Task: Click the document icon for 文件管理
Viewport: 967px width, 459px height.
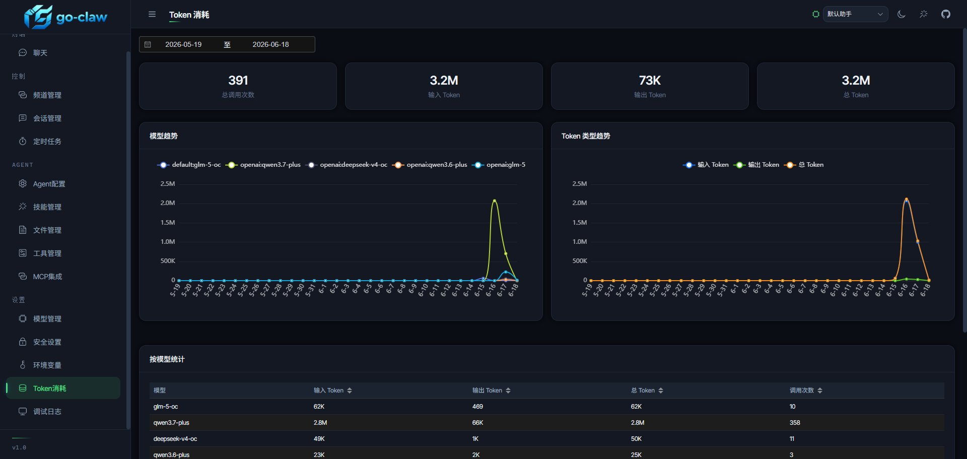Action: pyautogui.click(x=23, y=230)
